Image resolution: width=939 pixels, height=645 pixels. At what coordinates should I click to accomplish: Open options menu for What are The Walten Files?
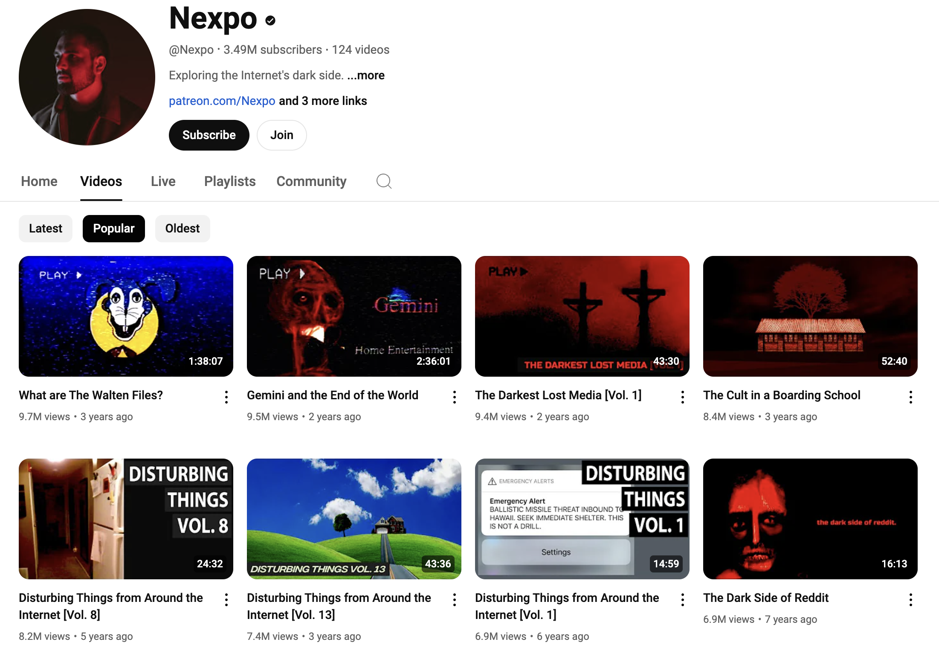coord(226,397)
